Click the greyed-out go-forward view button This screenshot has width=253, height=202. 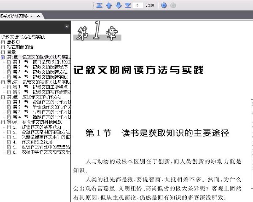pos(173,5)
